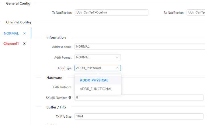
Task: Click into the Rx Notification field
Action: point(196,13)
